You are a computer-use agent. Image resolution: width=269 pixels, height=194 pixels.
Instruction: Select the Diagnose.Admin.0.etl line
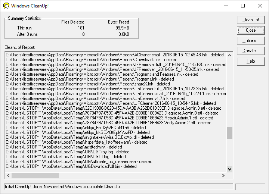coord(112,113)
